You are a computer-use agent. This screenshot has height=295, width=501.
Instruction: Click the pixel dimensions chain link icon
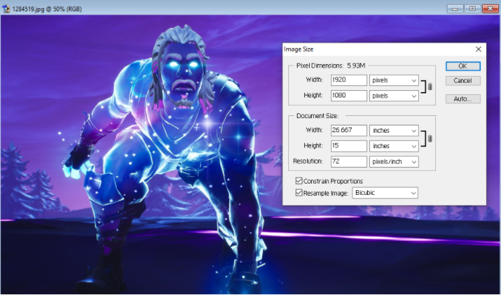[x=430, y=86]
